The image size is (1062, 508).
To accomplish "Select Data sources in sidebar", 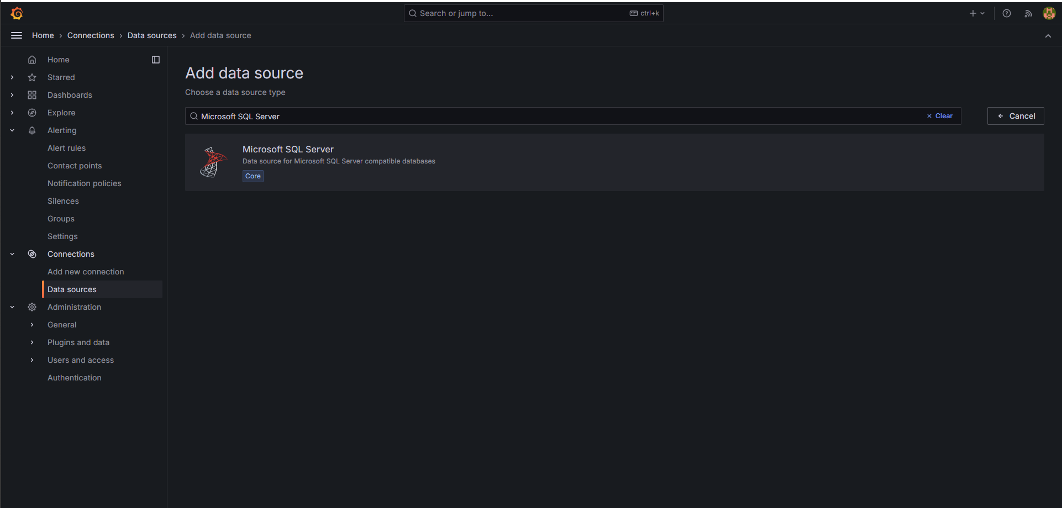I will pos(102,289).
